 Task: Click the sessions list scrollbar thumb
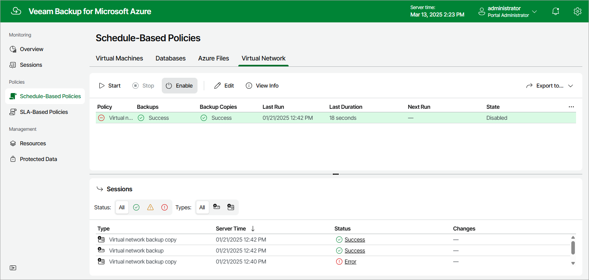(573, 248)
